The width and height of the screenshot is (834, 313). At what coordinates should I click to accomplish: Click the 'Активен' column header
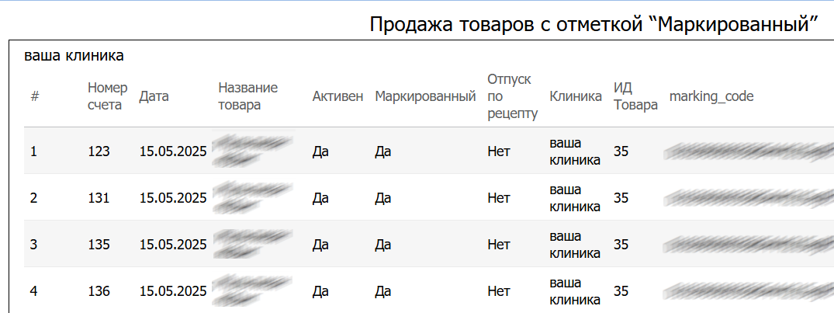tap(337, 96)
